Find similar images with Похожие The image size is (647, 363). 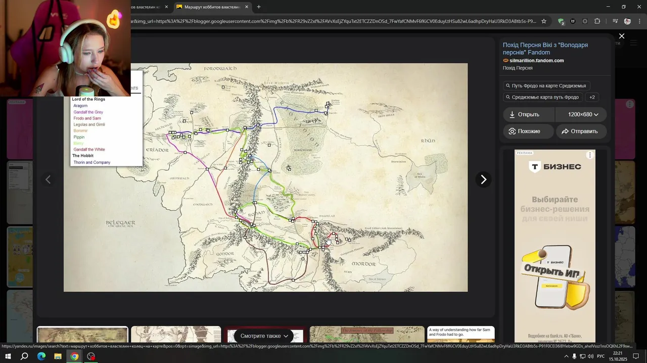click(529, 131)
